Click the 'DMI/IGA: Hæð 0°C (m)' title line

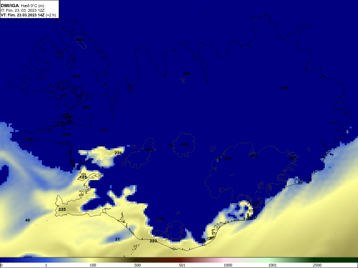point(22,6)
